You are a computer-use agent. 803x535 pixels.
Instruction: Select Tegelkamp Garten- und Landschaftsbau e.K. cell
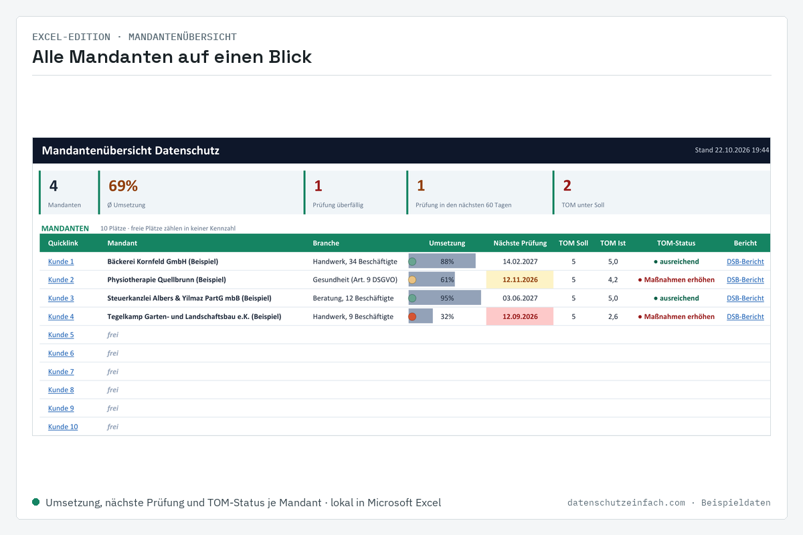coord(194,316)
